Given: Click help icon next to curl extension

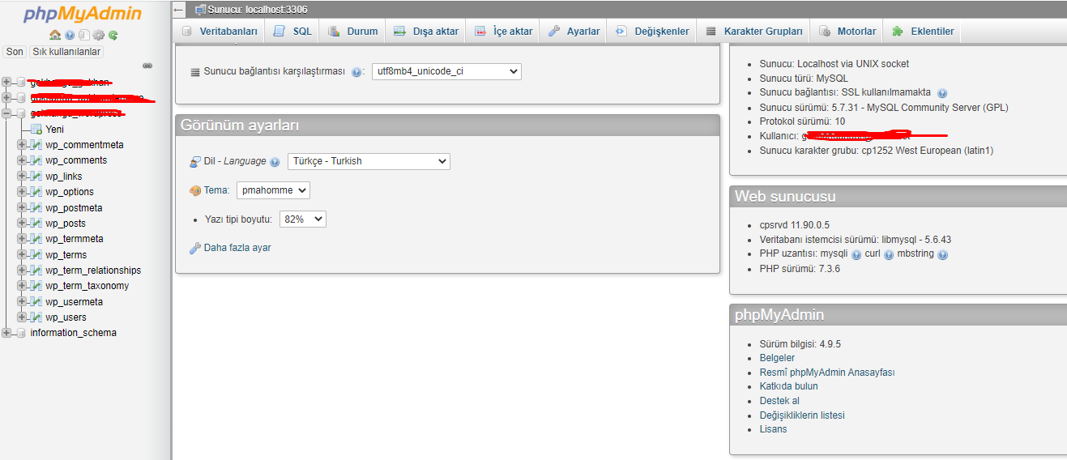Looking at the screenshot, I should coord(889,254).
